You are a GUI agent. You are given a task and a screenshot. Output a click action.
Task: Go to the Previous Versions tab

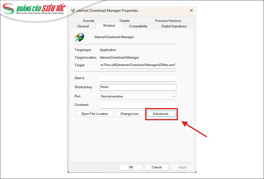click(168, 21)
